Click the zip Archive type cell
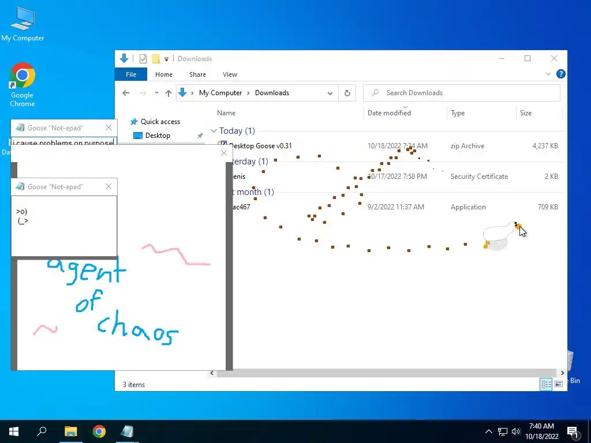Viewport: 591px width, 443px height. 467,146
